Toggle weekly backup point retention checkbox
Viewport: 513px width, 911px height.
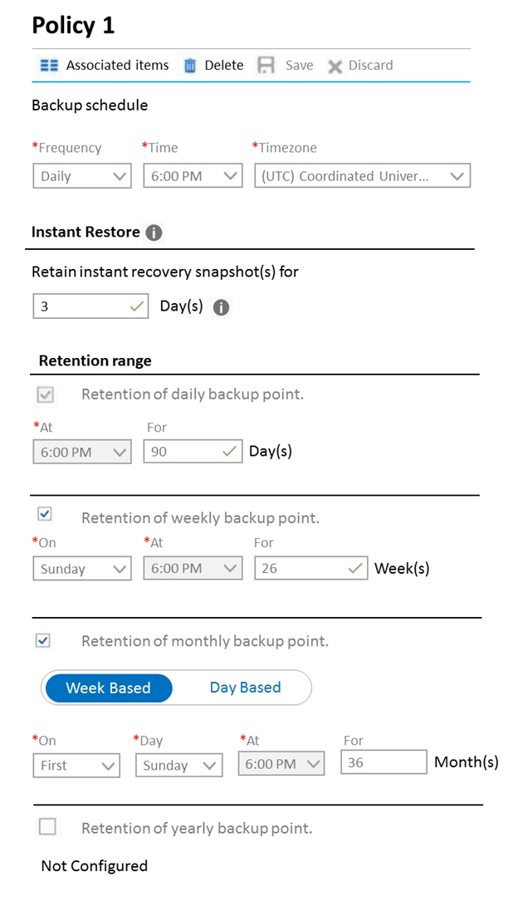[x=44, y=513]
